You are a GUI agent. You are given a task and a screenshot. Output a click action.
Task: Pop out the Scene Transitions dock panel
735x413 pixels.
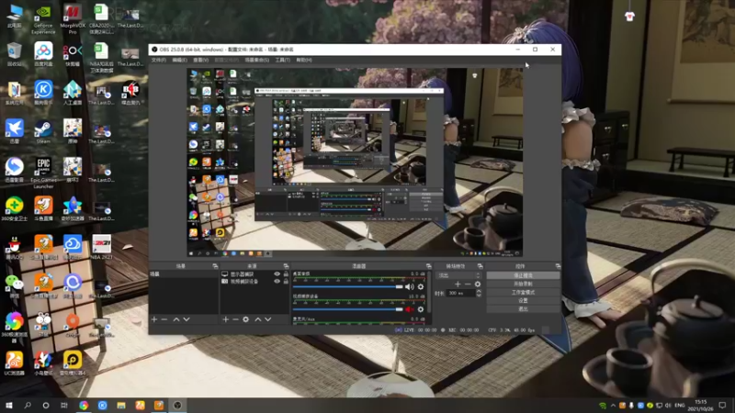[480, 266]
